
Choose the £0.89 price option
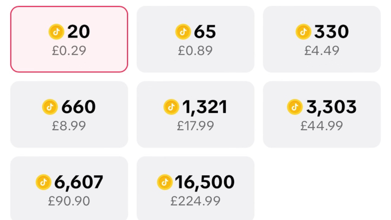click(195, 51)
